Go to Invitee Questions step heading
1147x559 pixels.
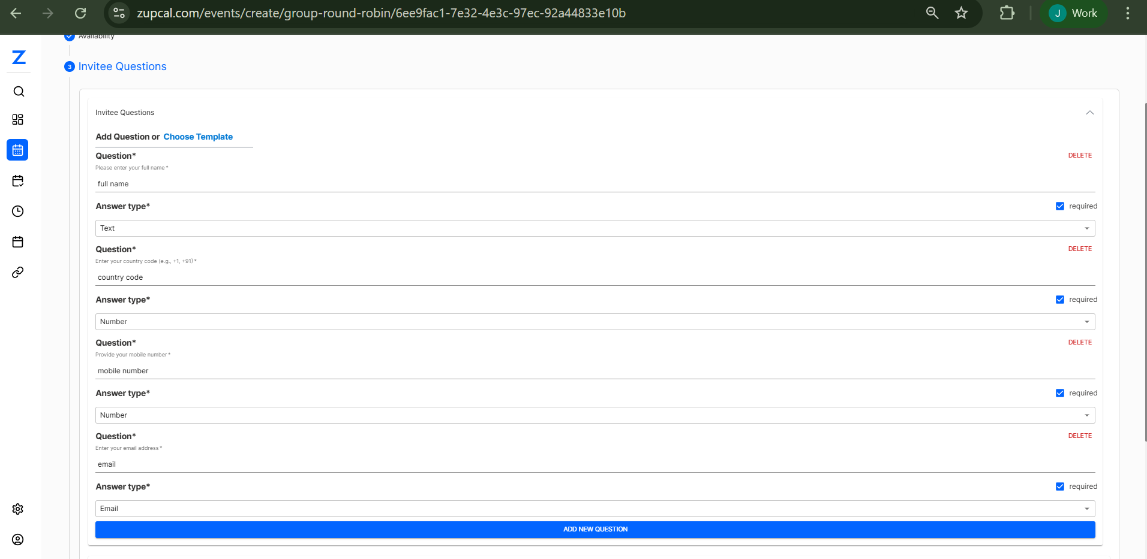(x=122, y=67)
